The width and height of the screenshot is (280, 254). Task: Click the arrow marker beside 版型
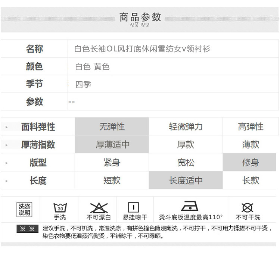click(7, 163)
